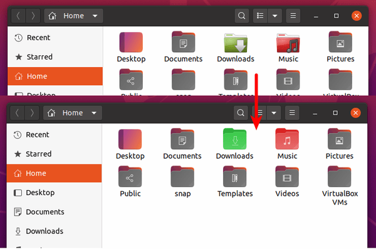Image resolution: width=376 pixels, height=249 pixels.
Task: Select Downloads in bottom window sidebar
Action: pos(54,231)
